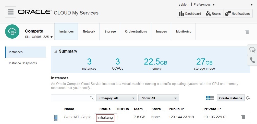This screenshot has width=257, height=124.
Task: Open the Dashboard button
Action: (190, 14)
